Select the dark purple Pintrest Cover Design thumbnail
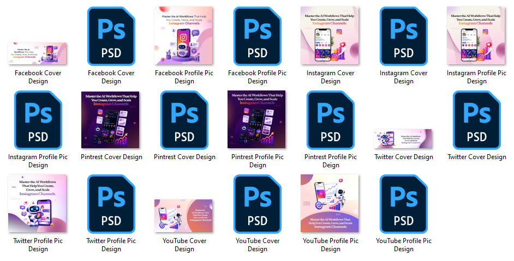The width and height of the screenshot is (514, 261). coord(110,120)
